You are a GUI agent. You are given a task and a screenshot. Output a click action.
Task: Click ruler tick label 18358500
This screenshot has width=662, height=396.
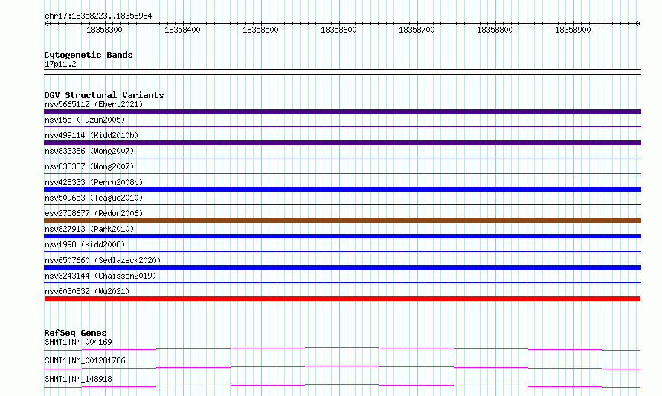pyautogui.click(x=260, y=30)
